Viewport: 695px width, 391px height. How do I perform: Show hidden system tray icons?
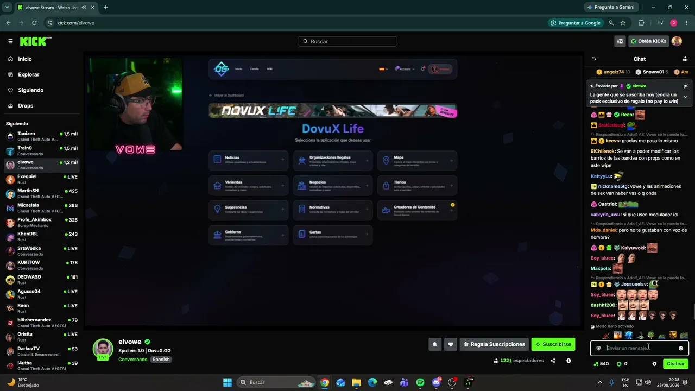[x=599, y=382]
